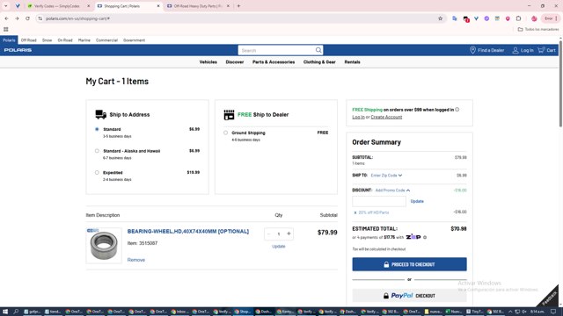Click the bearing wheel product thumbnail

[x=104, y=246]
